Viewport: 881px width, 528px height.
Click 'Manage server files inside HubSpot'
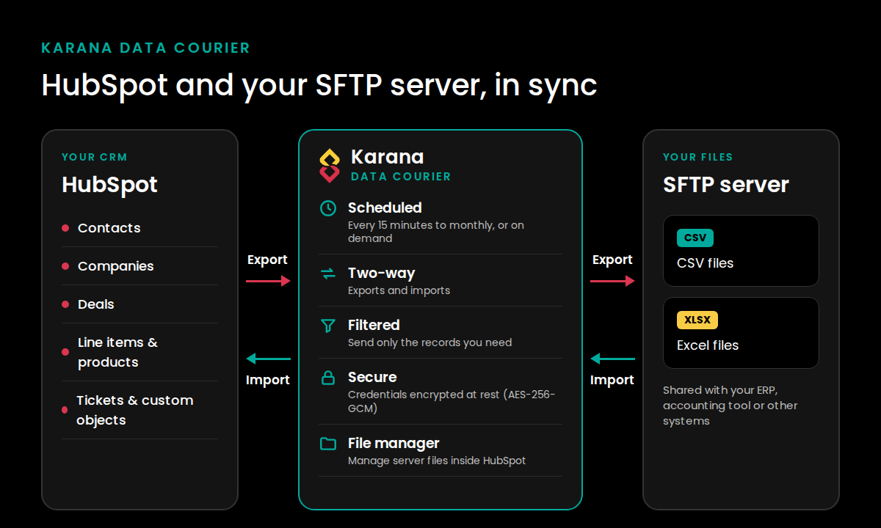pyautogui.click(x=437, y=461)
